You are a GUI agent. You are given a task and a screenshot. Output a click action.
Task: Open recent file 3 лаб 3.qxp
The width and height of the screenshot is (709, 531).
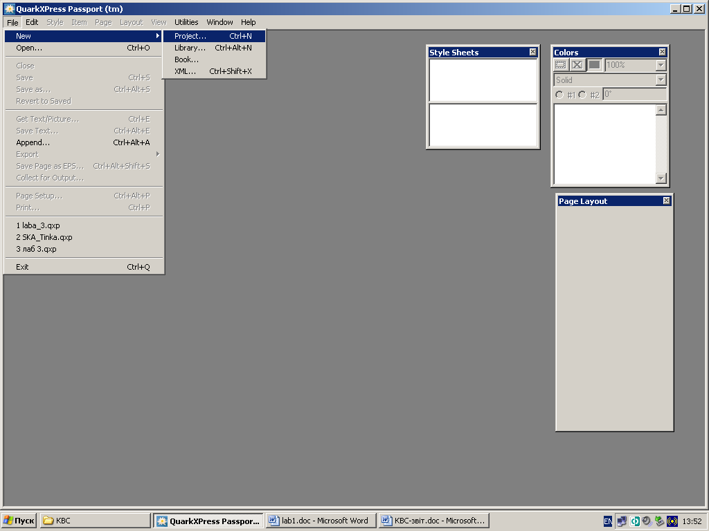pos(84,249)
